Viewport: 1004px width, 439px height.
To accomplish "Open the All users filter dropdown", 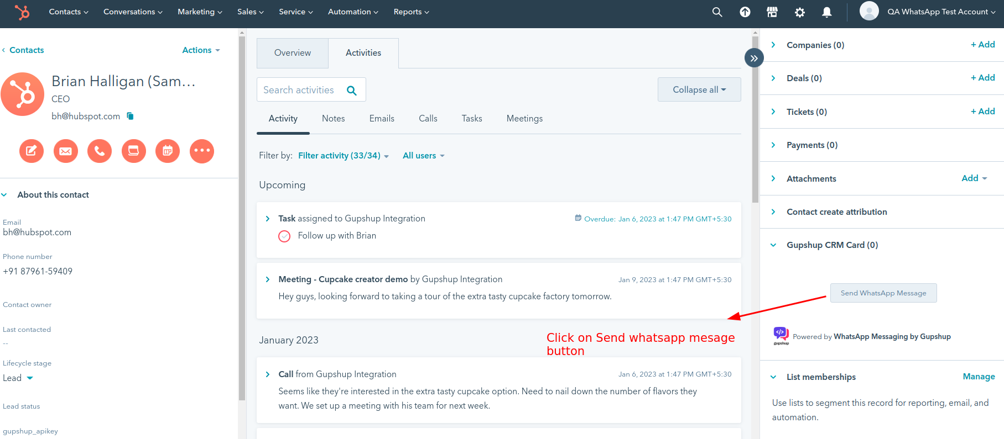I will (x=424, y=156).
